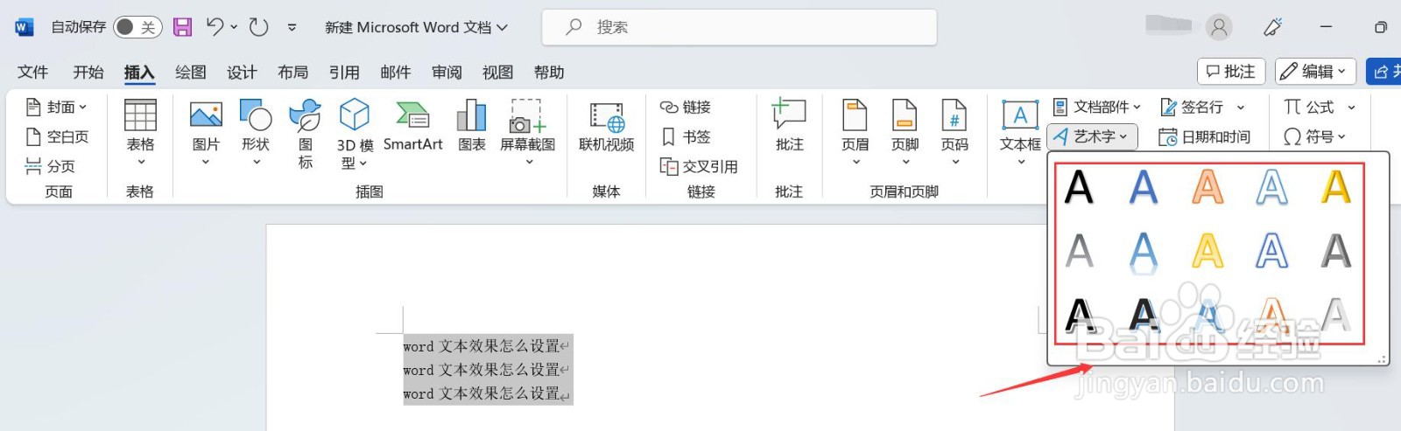Insert 联机视频 online video
Image resolution: width=1401 pixels, height=431 pixels.
click(606, 128)
